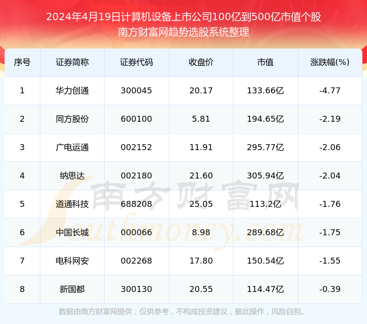Select stock name 华力创通
Image resolution: width=367 pixels, height=324 pixels.
point(72,91)
